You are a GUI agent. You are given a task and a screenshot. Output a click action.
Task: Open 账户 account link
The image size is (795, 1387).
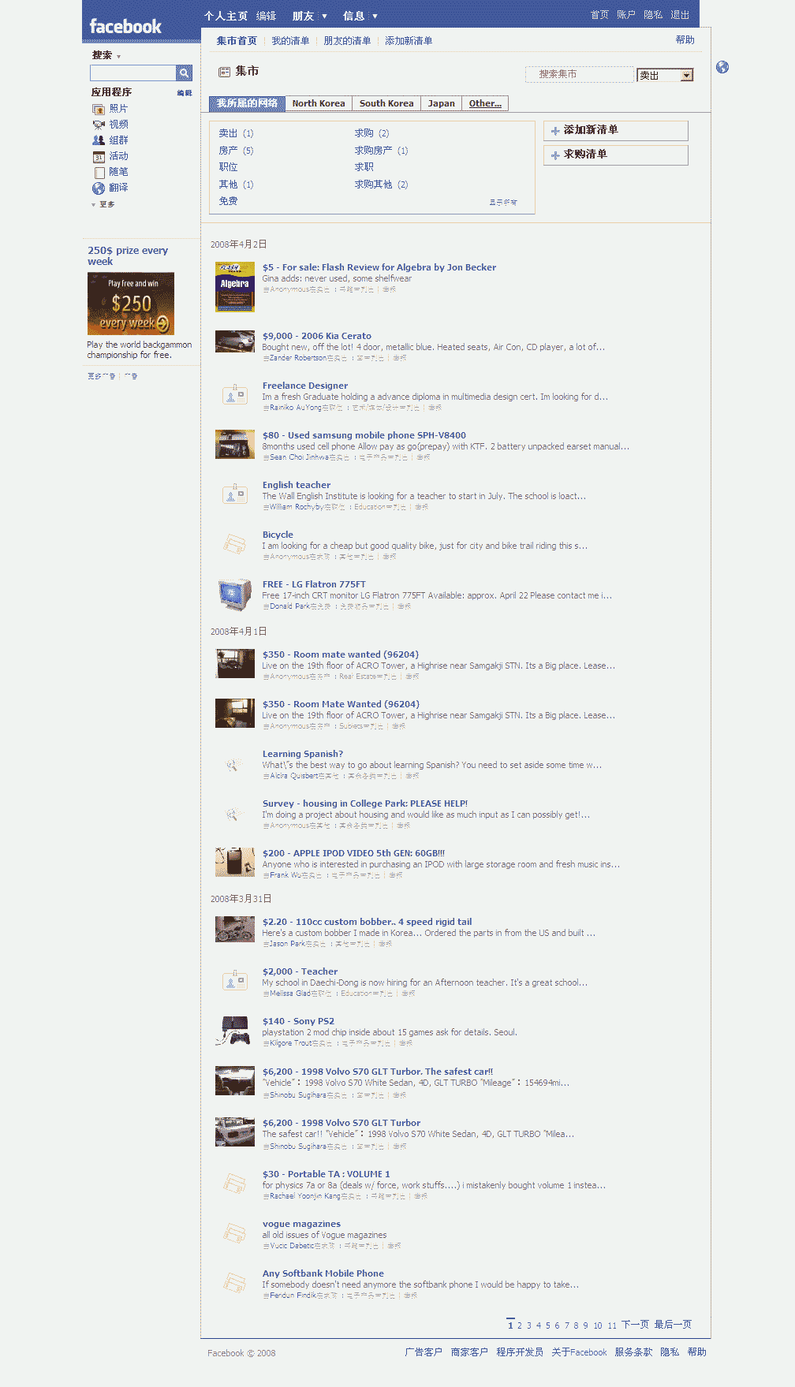point(626,15)
